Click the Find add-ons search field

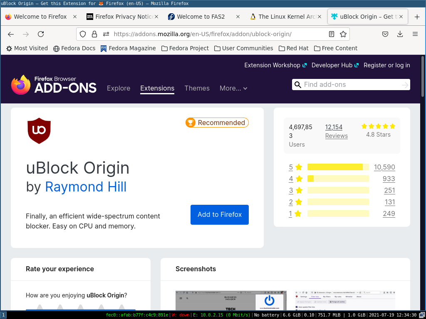coord(351,85)
